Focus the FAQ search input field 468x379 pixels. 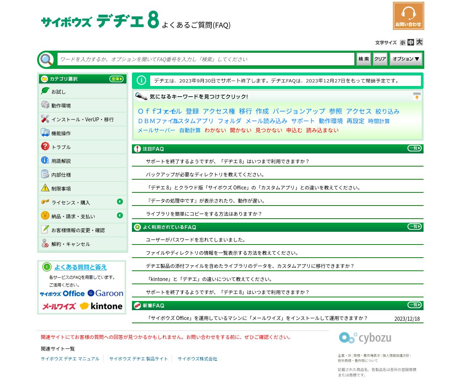tap(206, 59)
